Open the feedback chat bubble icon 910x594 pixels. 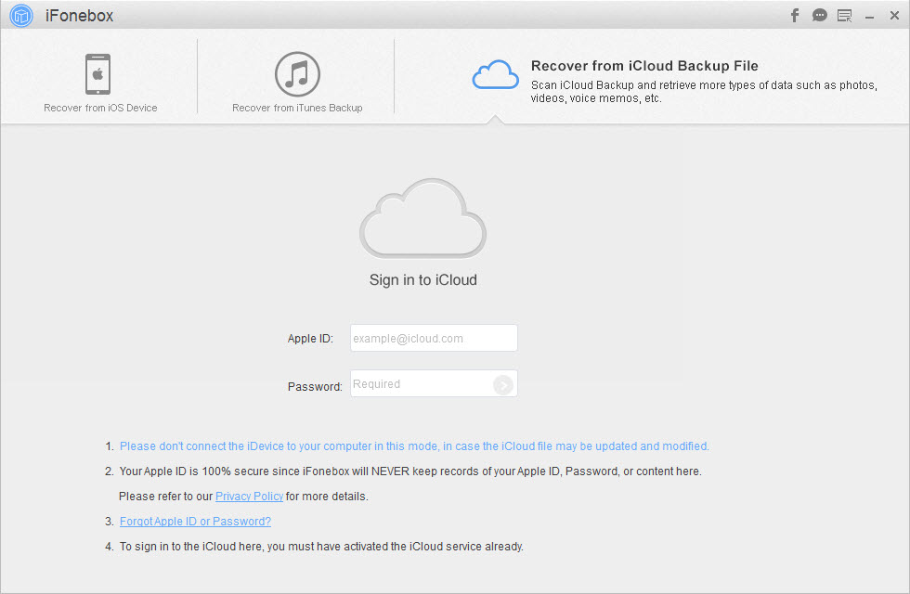(819, 16)
